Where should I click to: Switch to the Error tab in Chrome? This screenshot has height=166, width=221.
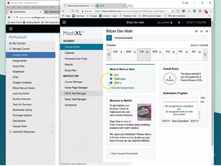point(110,6)
